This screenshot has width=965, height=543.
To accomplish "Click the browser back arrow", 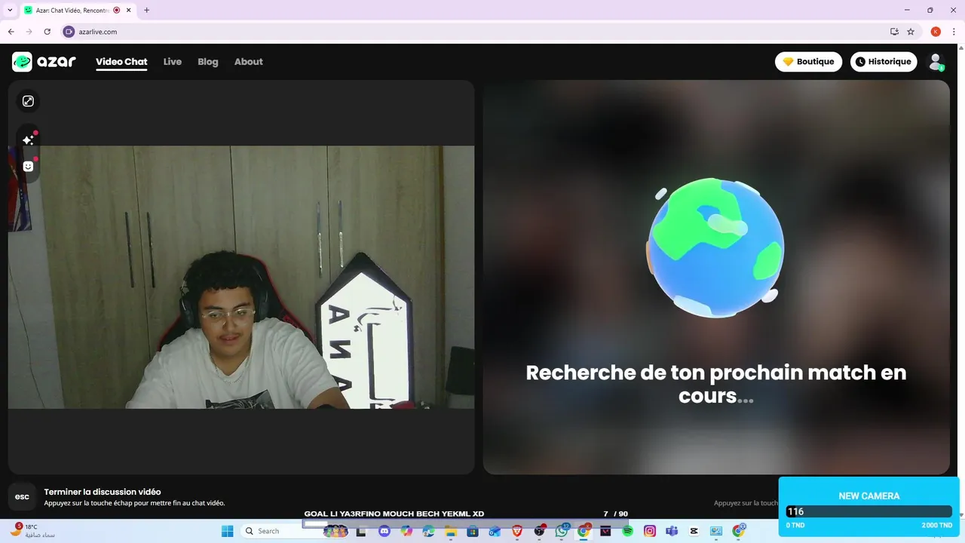I will pyautogui.click(x=11, y=32).
